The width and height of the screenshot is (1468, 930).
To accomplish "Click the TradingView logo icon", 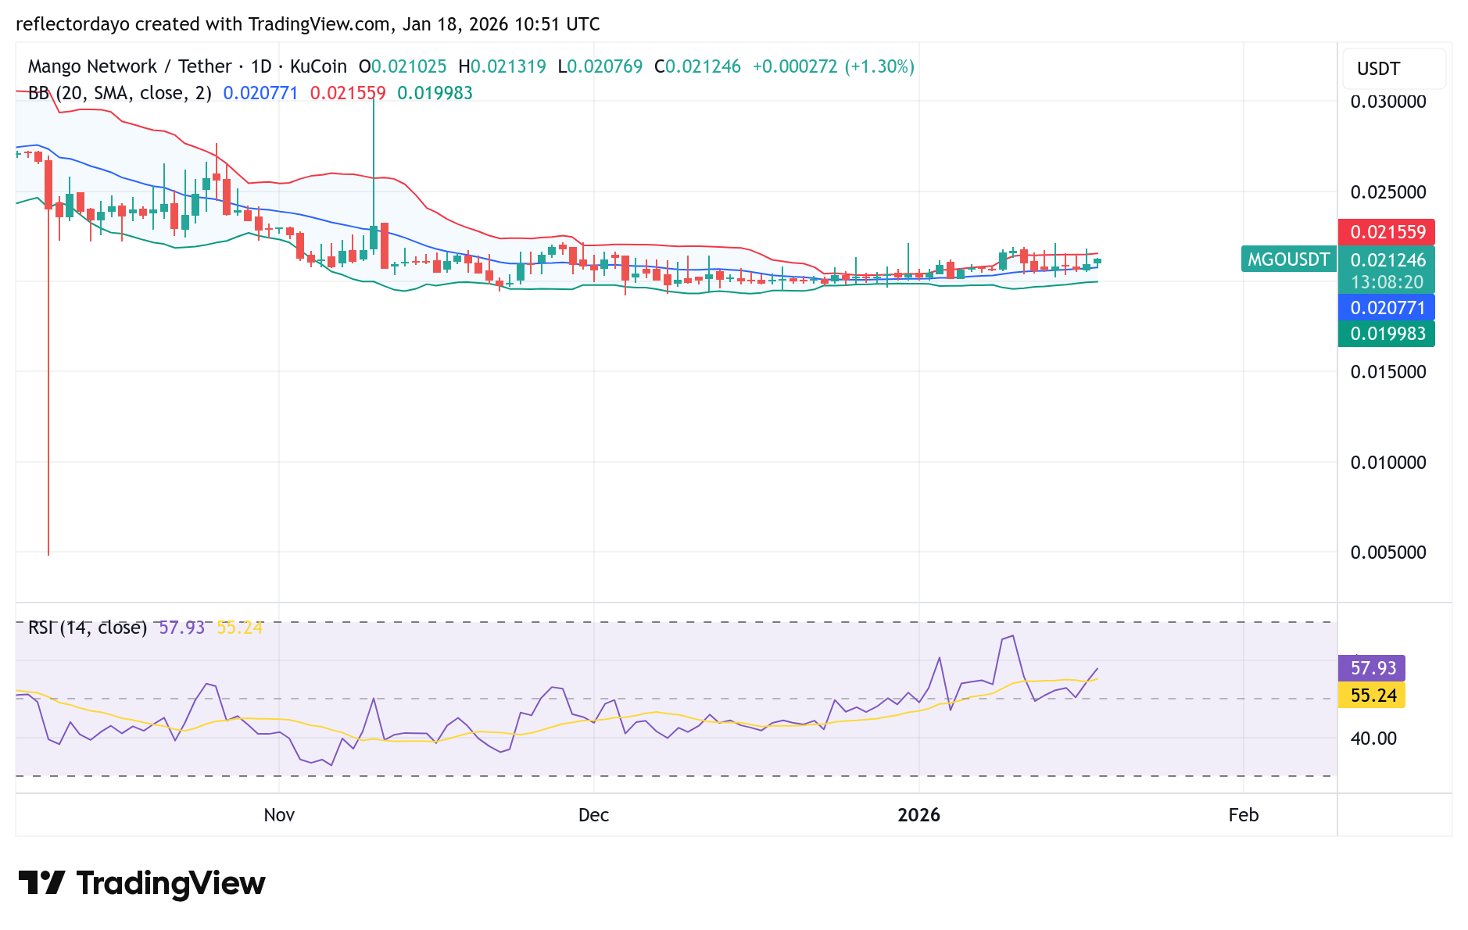I will point(41,883).
